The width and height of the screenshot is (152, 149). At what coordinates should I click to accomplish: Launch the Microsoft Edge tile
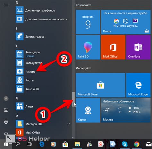click(x=138, y=85)
